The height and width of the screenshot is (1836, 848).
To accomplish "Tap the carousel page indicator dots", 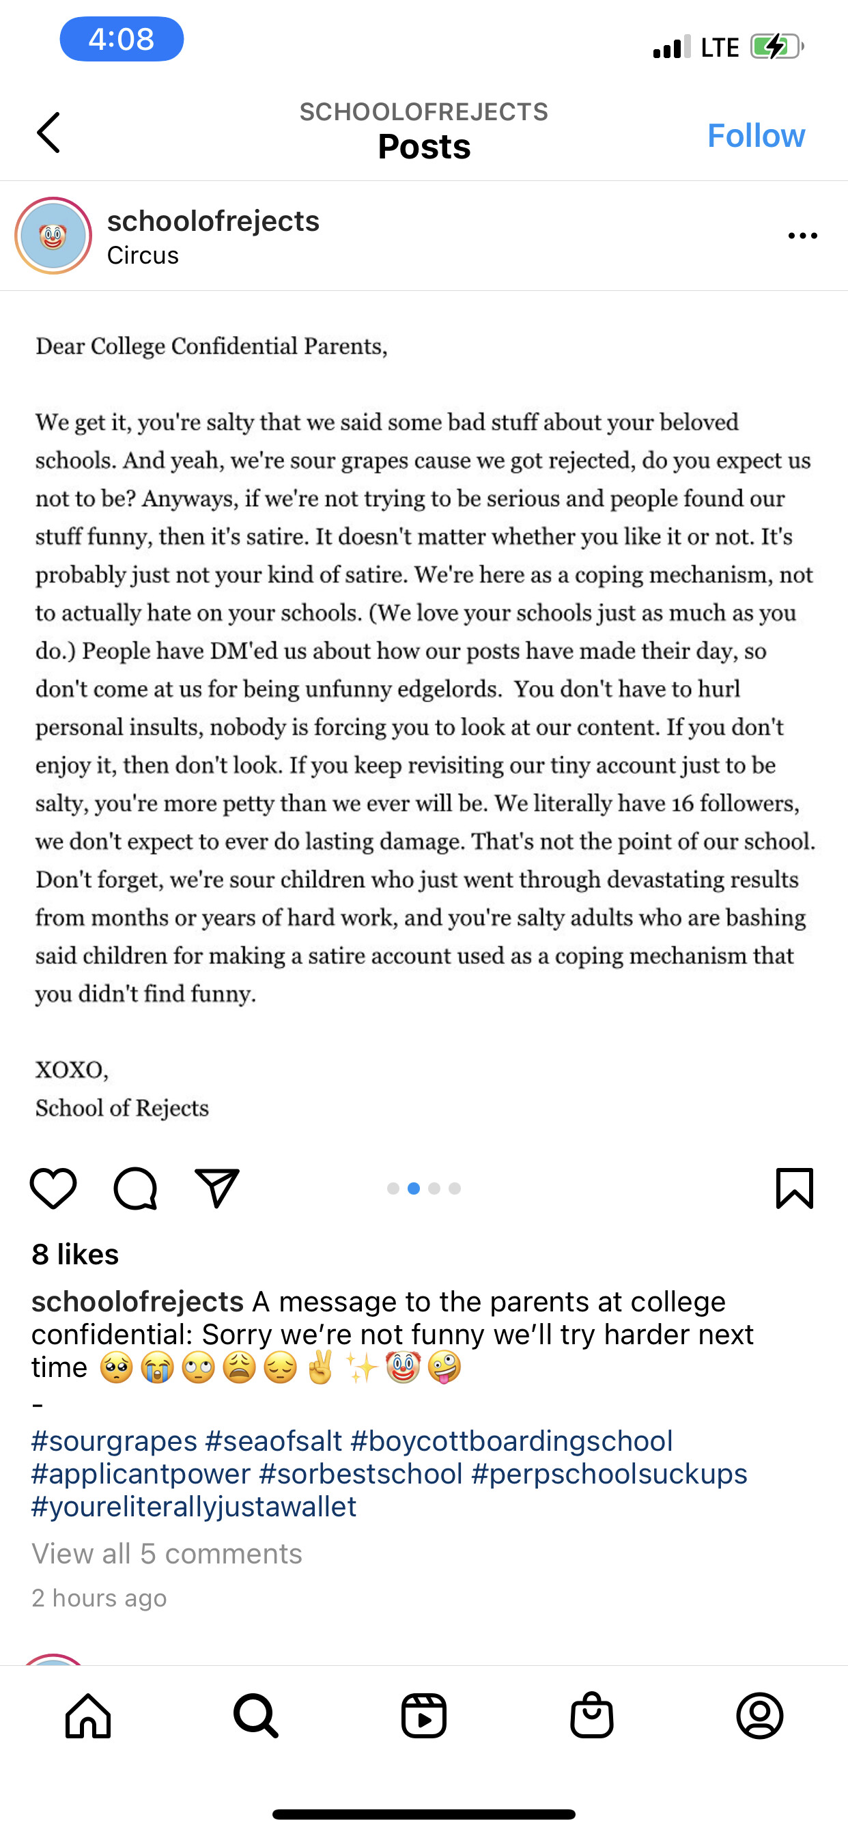I will tap(424, 1188).
